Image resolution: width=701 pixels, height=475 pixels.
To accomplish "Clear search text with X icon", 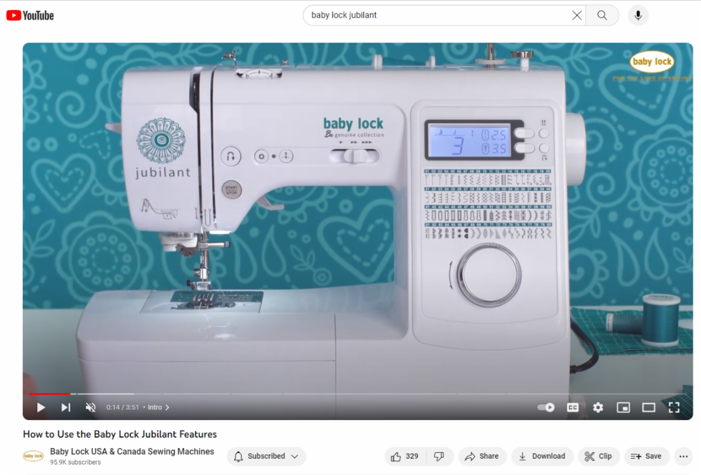I will 577,16.
